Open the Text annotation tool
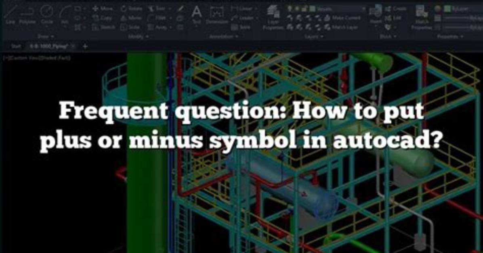Screen dimensions: 483x253 [196, 15]
